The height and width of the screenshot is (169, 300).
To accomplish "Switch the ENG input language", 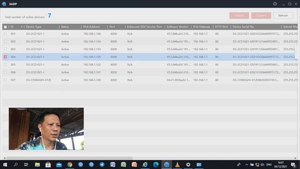I will (x=269, y=165).
